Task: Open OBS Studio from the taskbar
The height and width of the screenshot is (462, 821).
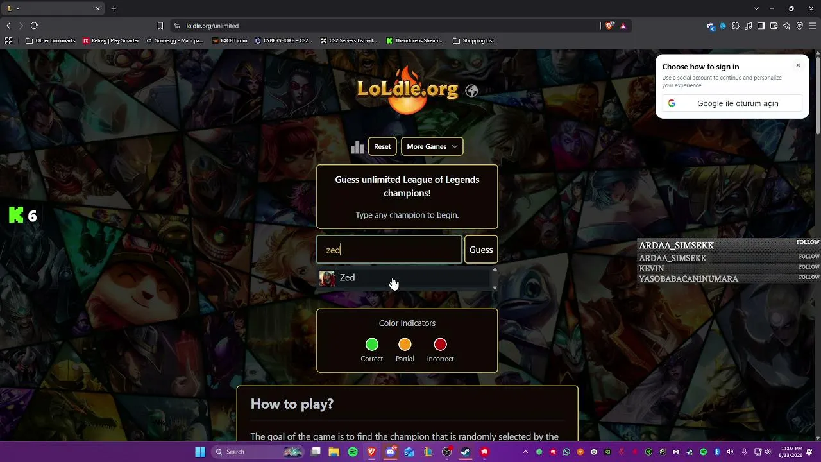Action: (x=447, y=452)
